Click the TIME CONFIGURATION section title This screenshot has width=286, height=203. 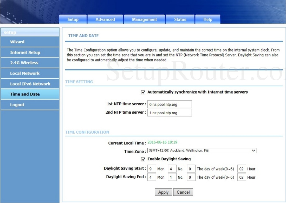tap(87, 132)
